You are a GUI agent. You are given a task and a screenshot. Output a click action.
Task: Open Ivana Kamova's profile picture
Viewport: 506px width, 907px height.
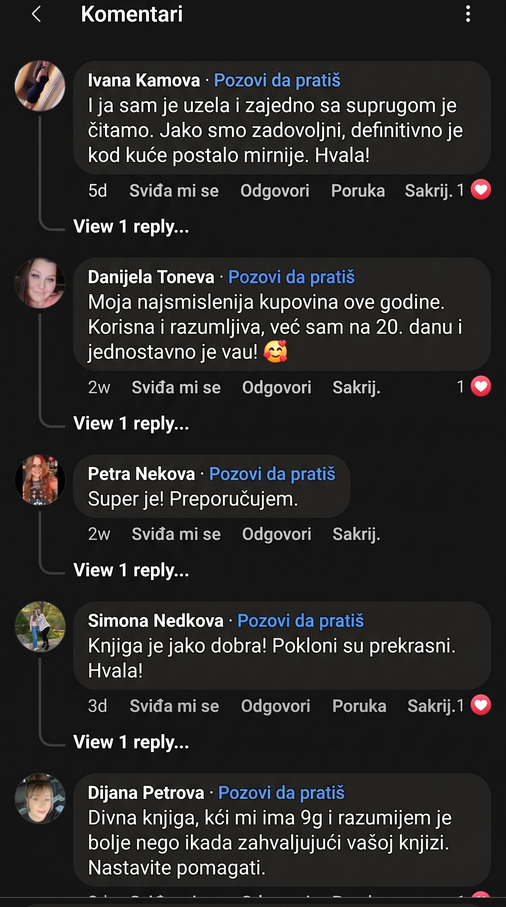coord(40,86)
